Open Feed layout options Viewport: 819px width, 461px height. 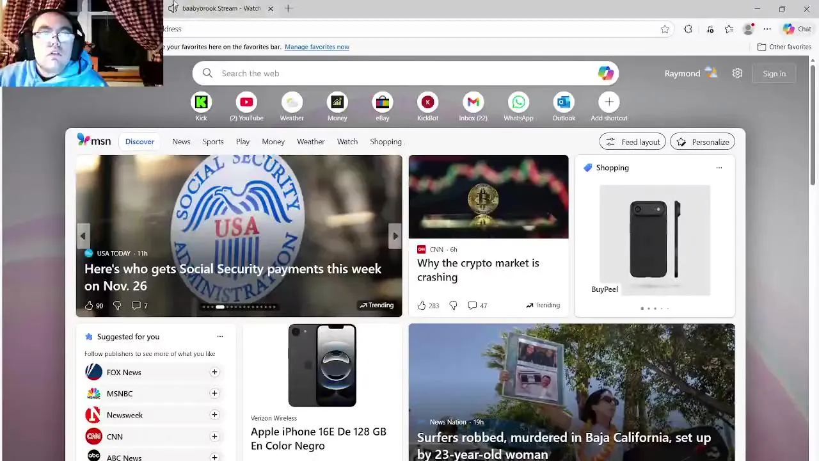click(632, 142)
